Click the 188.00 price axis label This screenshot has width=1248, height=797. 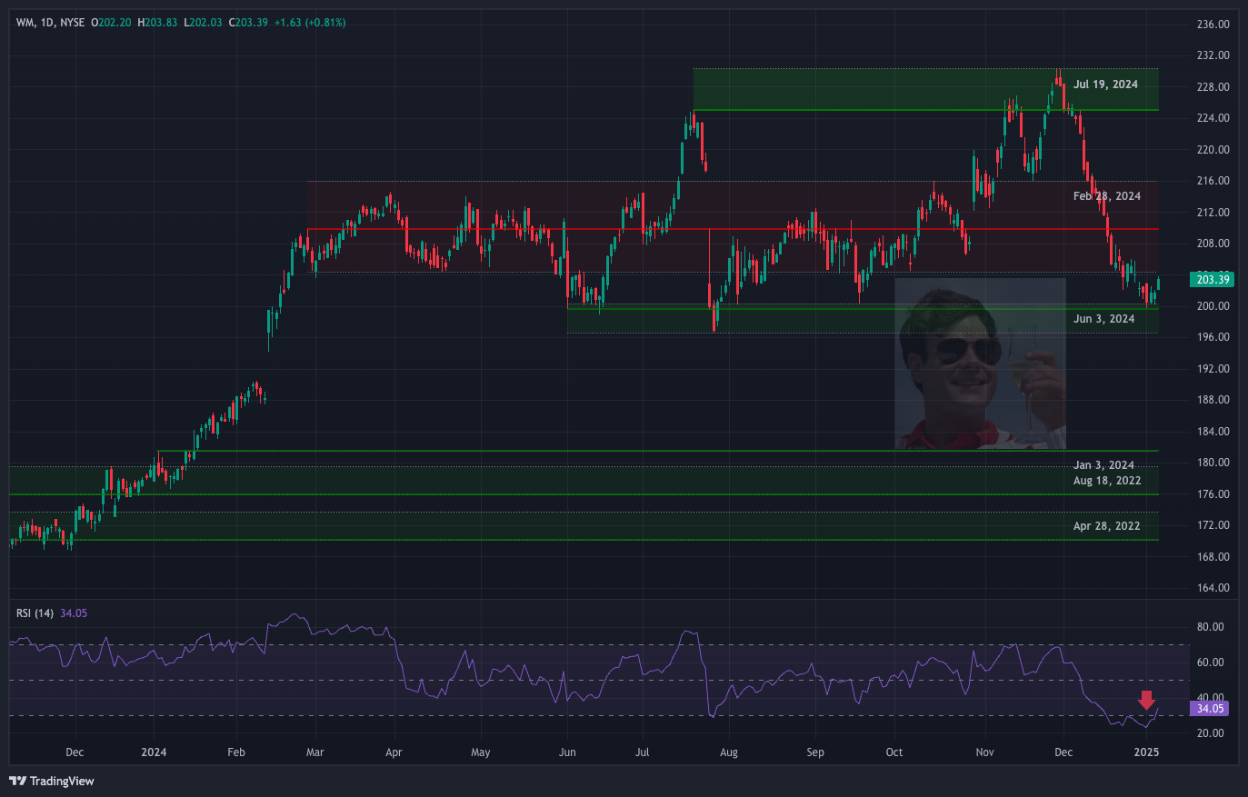pos(1213,400)
